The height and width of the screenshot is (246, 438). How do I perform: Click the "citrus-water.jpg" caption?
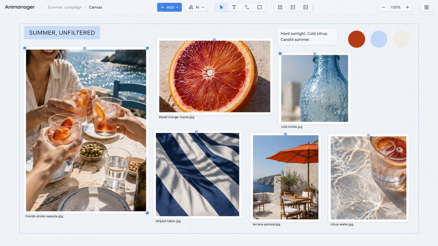click(x=342, y=224)
